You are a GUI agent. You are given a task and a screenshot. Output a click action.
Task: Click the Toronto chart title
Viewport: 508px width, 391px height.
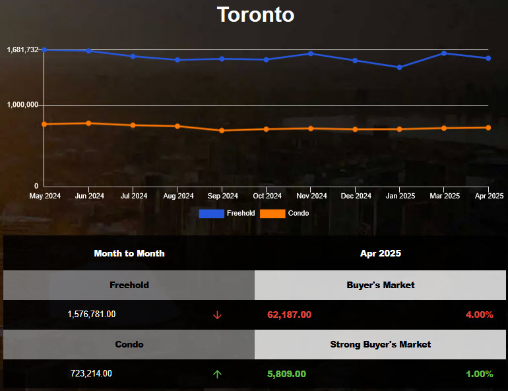point(255,15)
